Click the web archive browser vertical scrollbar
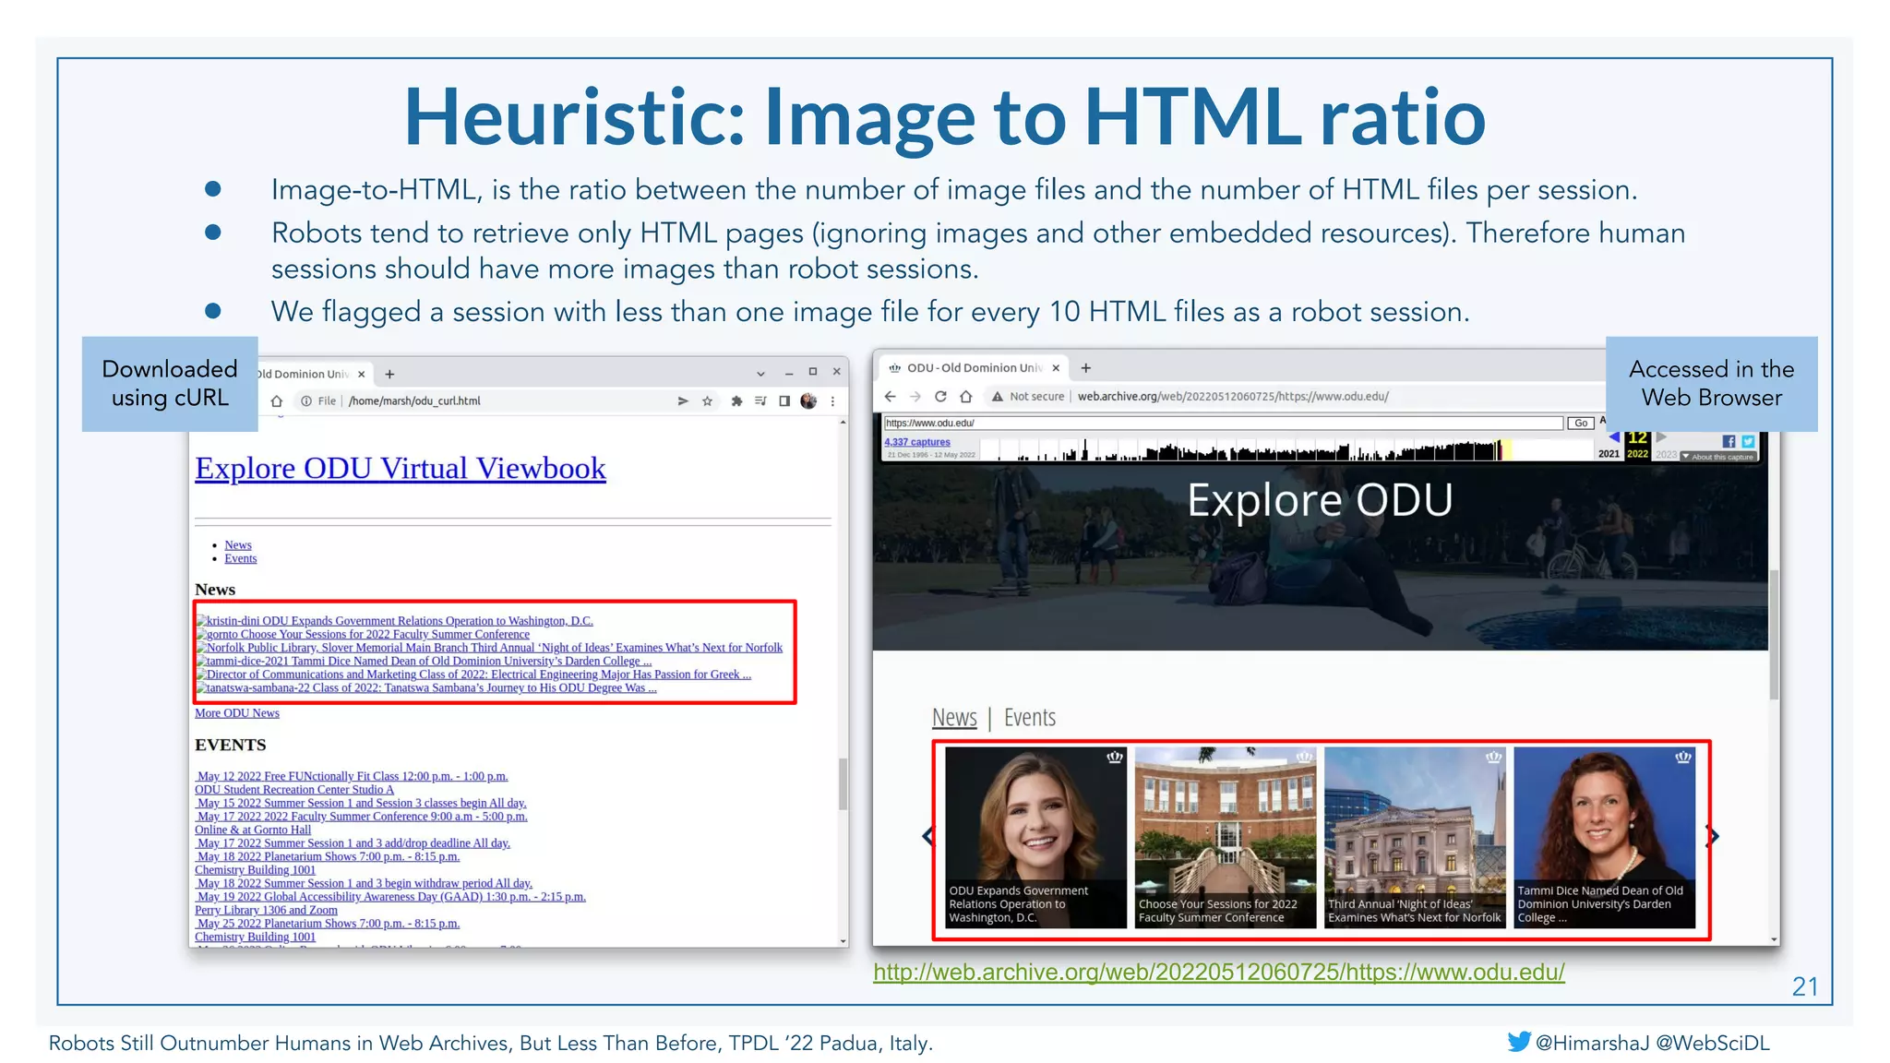The height and width of the screenshot is (1063, 1890). click(x=1774, y=635)
